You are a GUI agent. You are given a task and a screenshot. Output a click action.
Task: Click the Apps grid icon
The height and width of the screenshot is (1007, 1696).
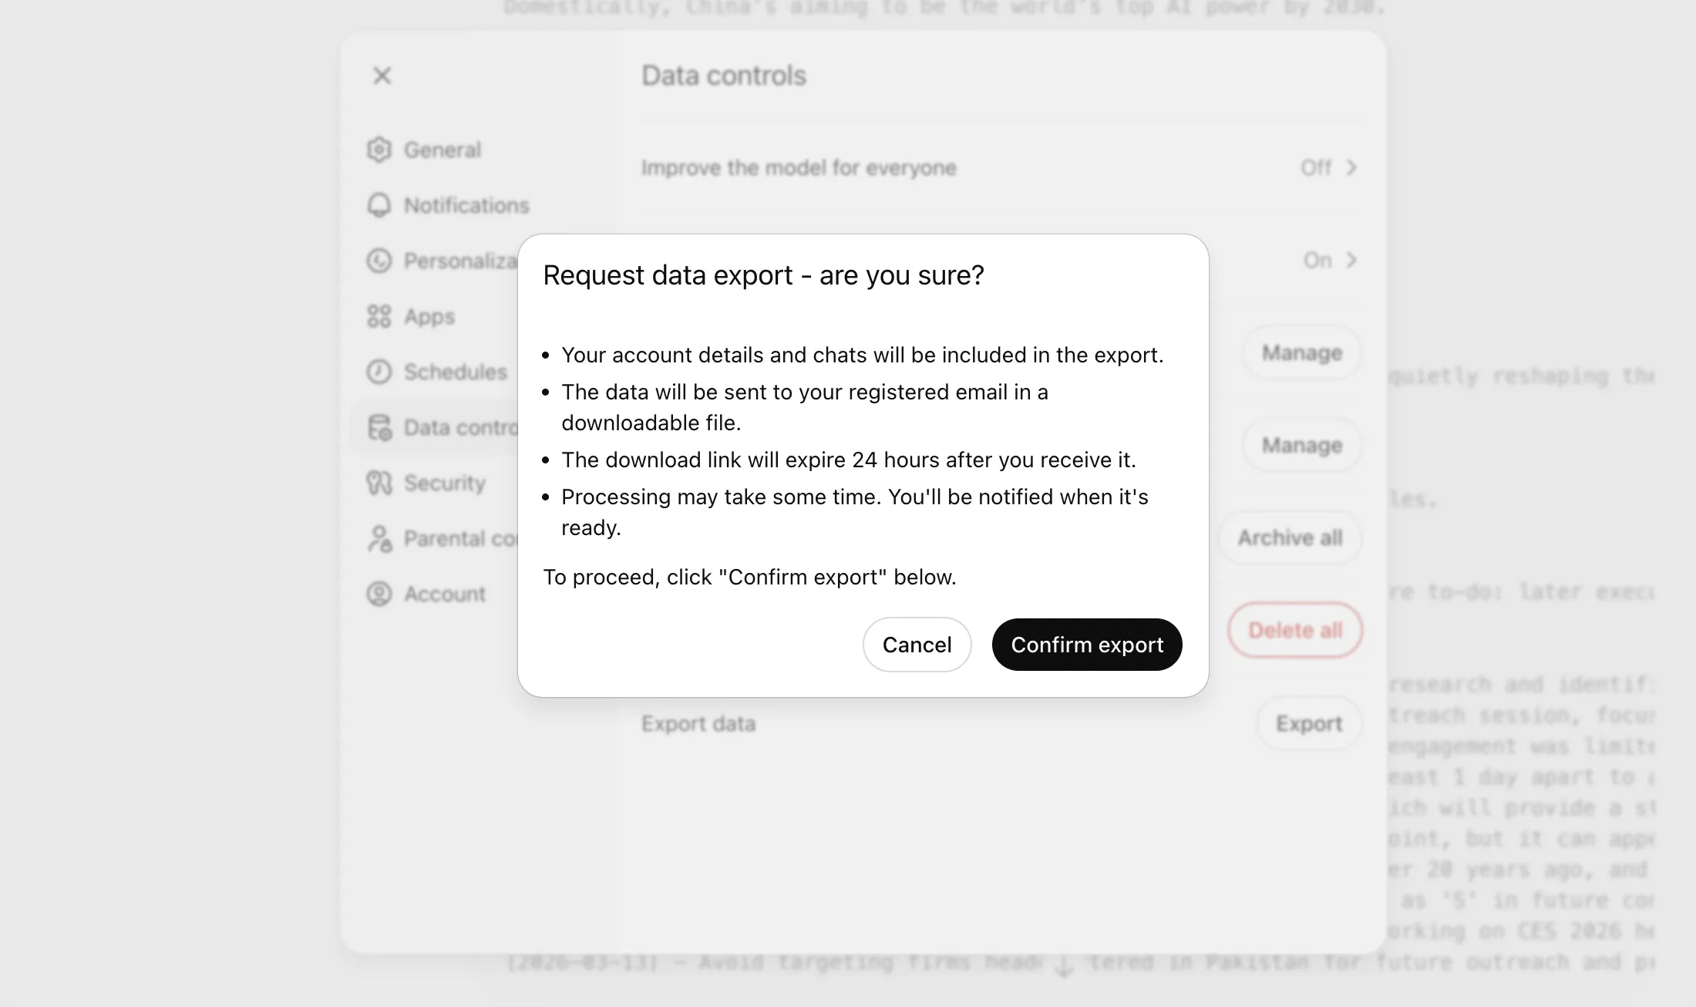379,316
